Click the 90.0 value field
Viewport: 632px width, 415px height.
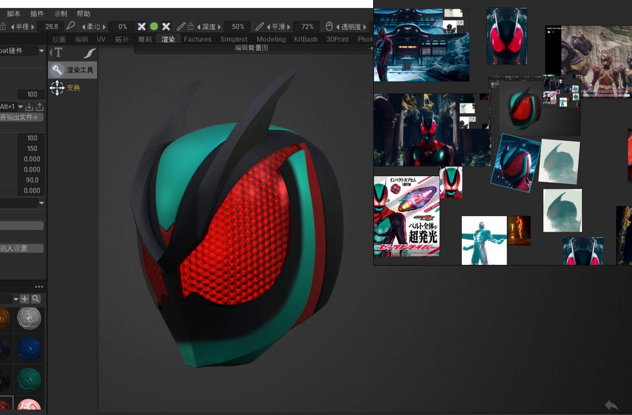point(32,180)
